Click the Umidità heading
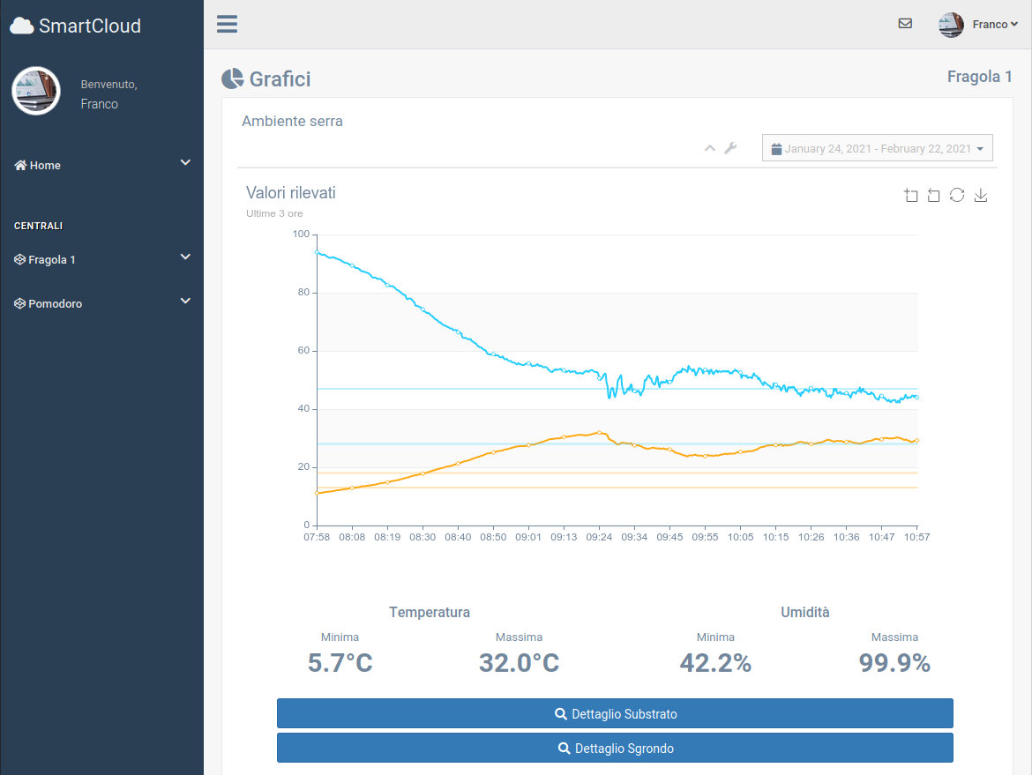Screen dimensions: 1032x775 coord(805,613)
